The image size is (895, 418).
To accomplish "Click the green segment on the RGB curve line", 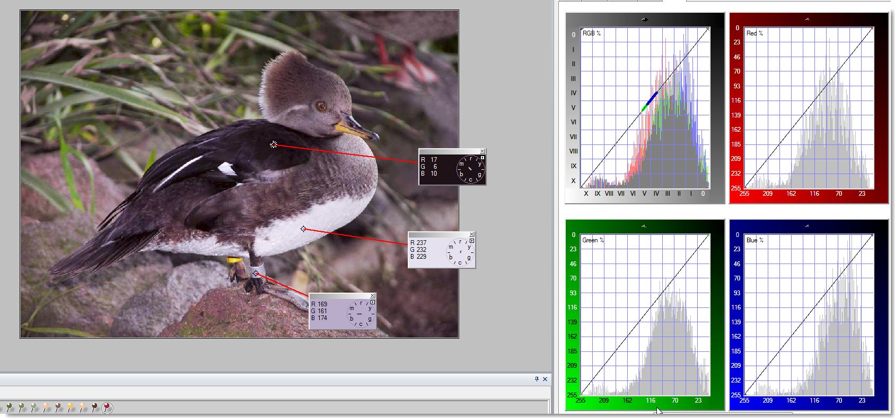I will (644, 108).
